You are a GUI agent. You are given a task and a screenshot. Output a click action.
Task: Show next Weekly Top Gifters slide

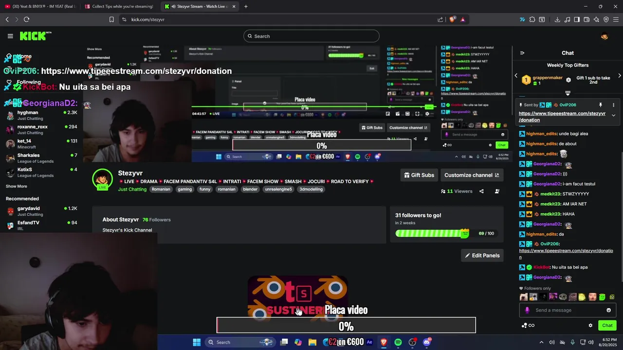coord(619,76)
